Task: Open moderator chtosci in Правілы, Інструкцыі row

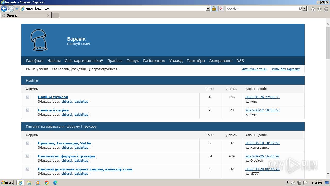Action: tap(67, 148)
